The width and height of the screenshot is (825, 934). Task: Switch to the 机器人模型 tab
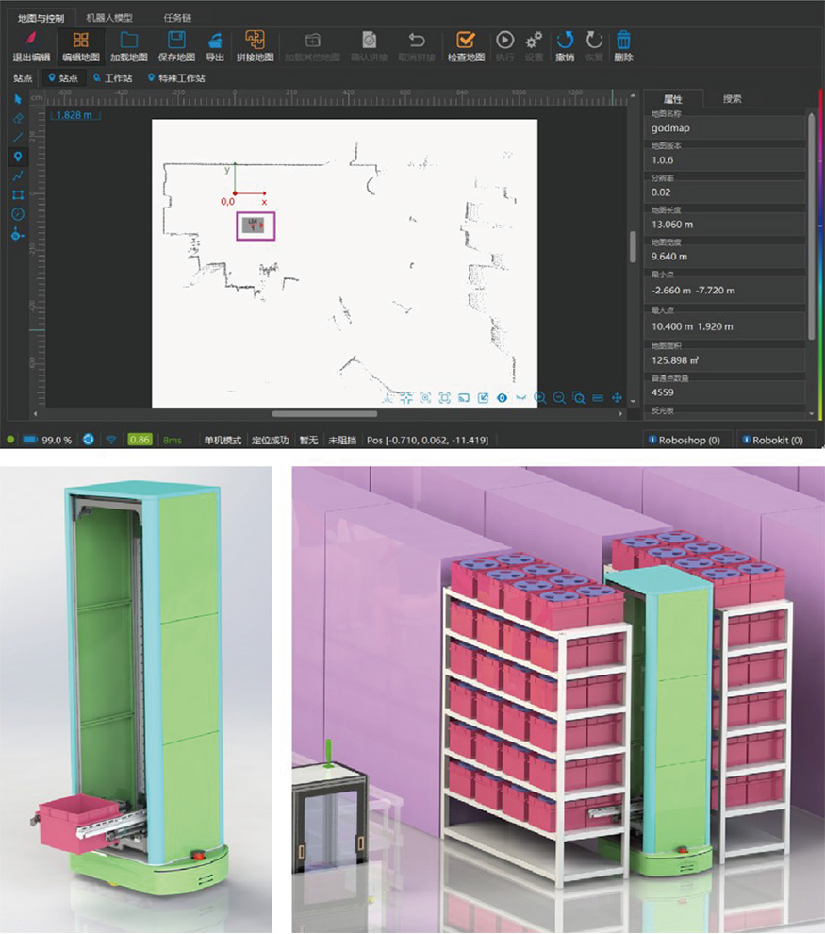(109, 17)
